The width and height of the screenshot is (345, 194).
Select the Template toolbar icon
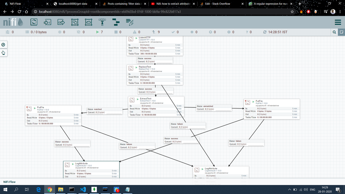tap(116, 22)
